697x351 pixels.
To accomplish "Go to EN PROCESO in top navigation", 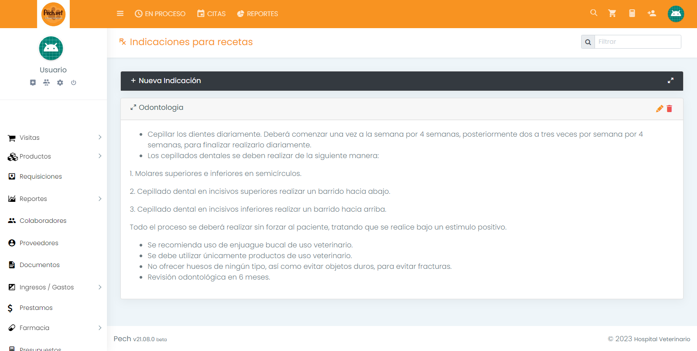I will coord(160,14).
